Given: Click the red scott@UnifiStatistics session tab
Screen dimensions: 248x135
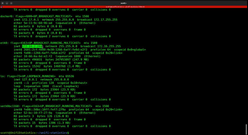Looking at the screenshot, I should pyautogui.click(x=125, y=7).
